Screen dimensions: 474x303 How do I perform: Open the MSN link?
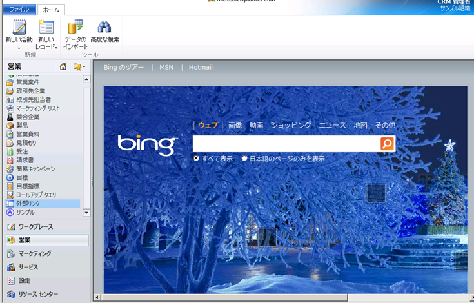click(166, 67)
